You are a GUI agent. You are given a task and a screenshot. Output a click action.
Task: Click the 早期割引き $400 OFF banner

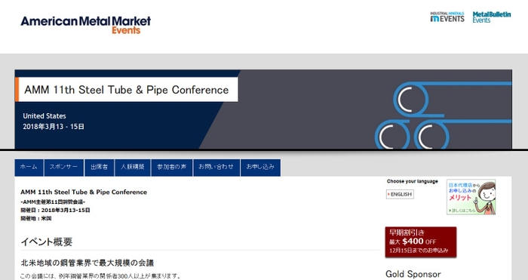click(421, 242)
